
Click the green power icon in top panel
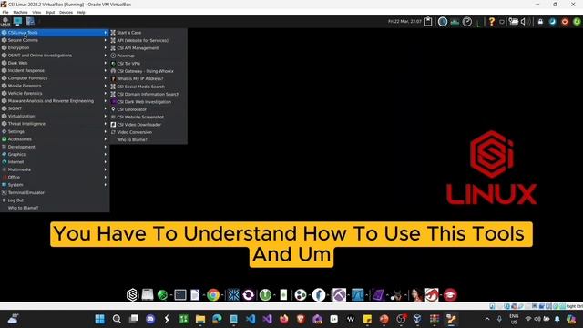[x=577, y=22]
